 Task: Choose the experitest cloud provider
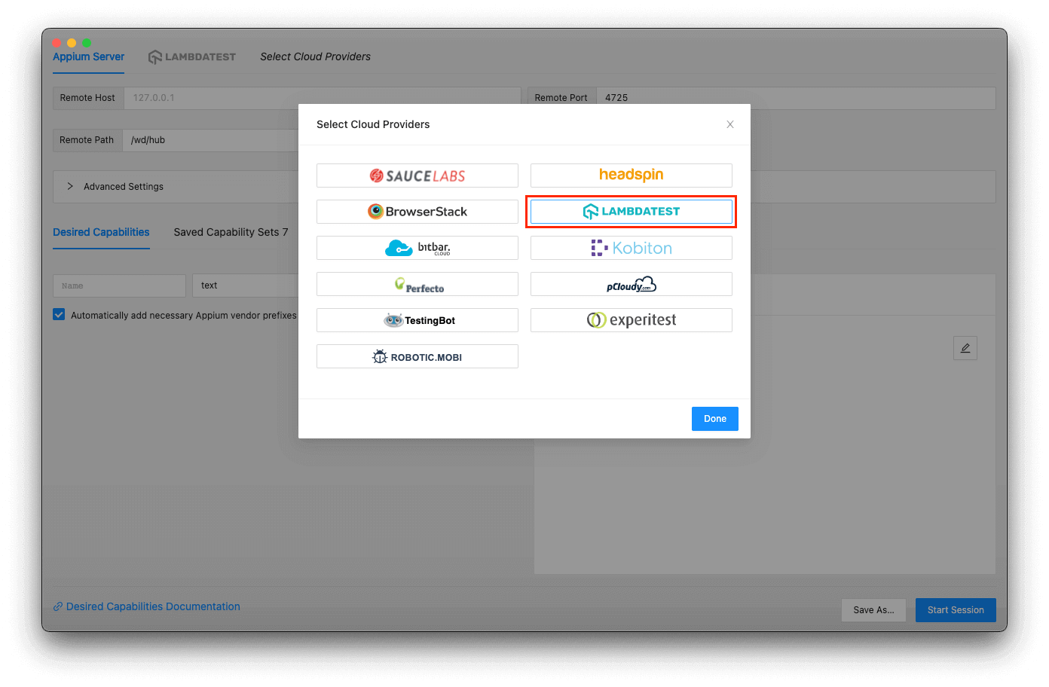coord(631,320)
